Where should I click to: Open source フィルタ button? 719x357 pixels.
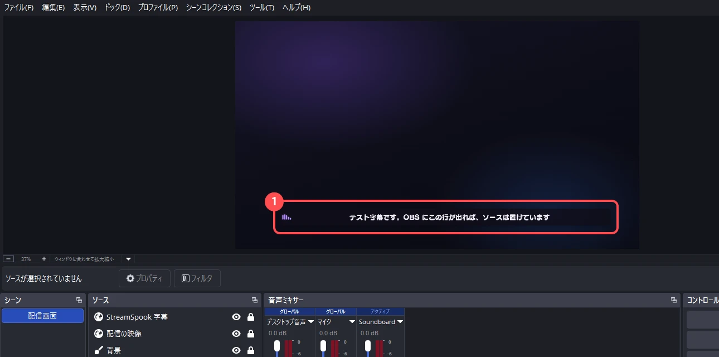197,278
